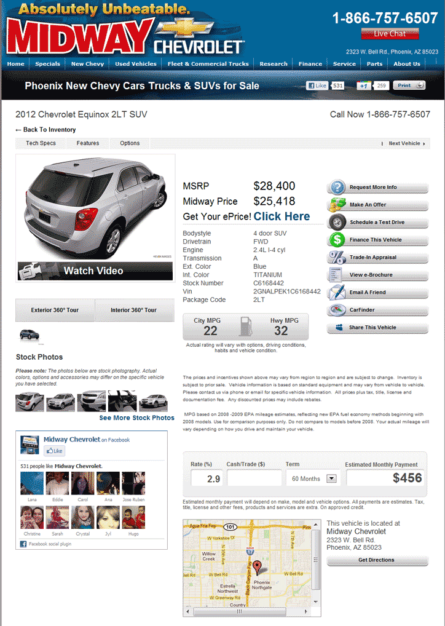
Task: Click the map scroll down arrow
Action: click(316, 601)
